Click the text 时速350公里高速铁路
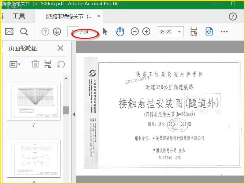Screen dimensions: 245x184 point(170,87)
